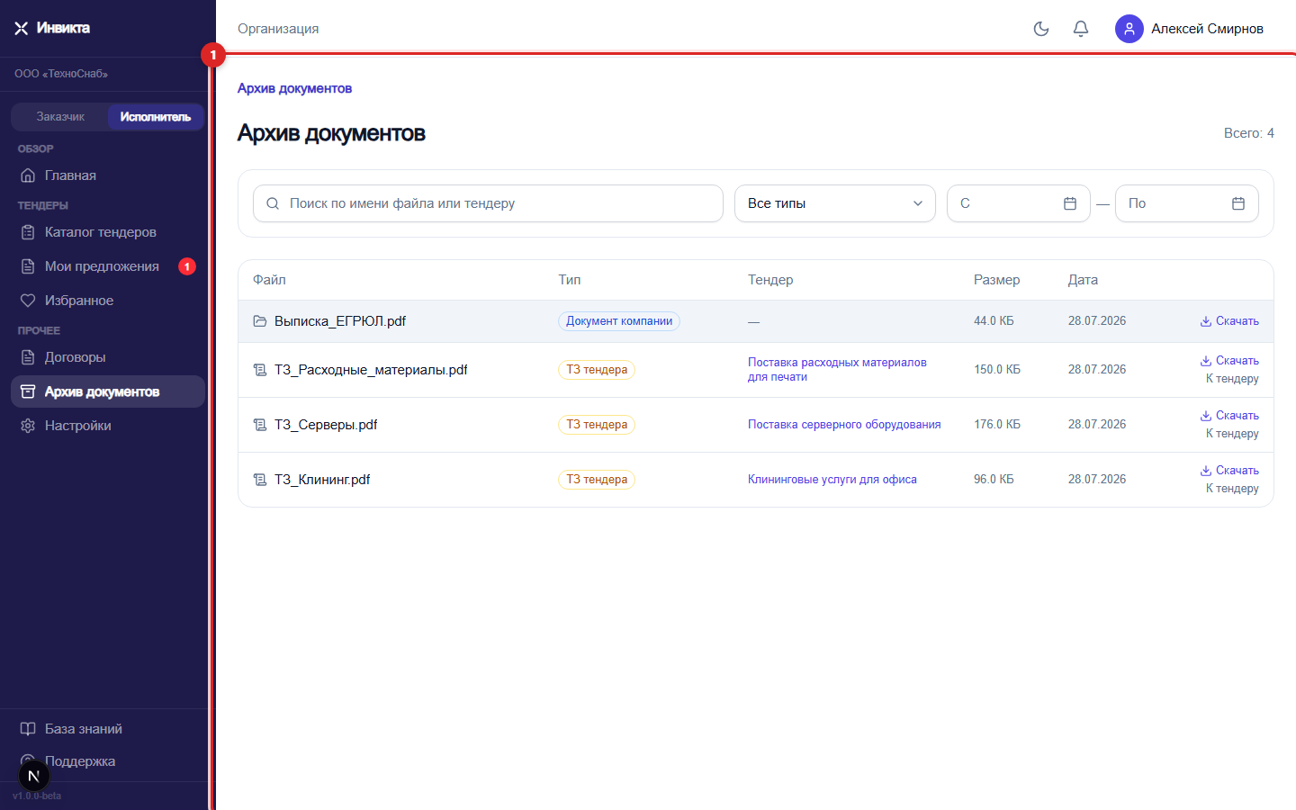Click the Размер column header
Image resolution: width=1296 pixels, height=810 pixels.
click(997, 280)
